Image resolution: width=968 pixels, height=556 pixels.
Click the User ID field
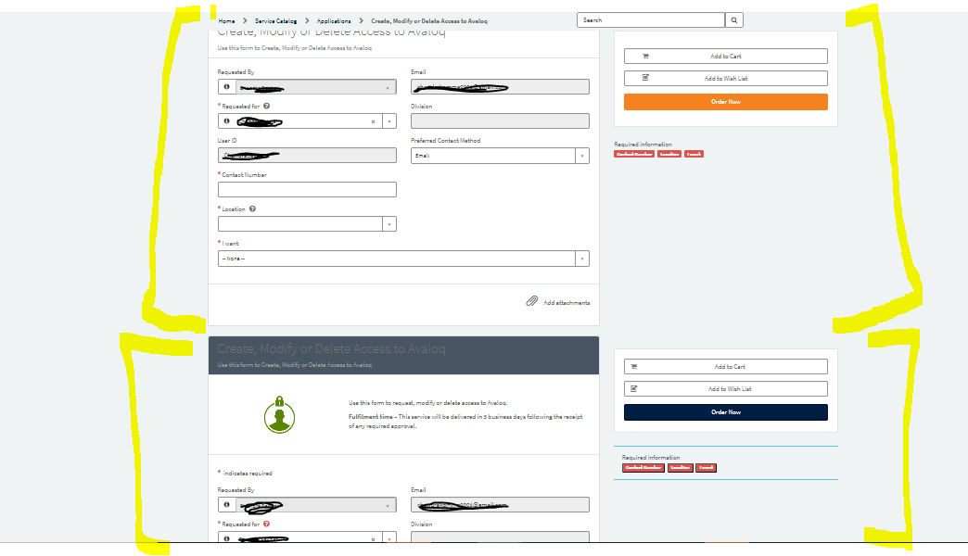[307, 156]
